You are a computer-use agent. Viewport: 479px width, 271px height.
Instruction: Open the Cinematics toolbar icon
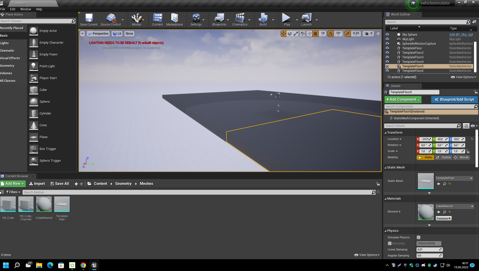click(240, 20)
